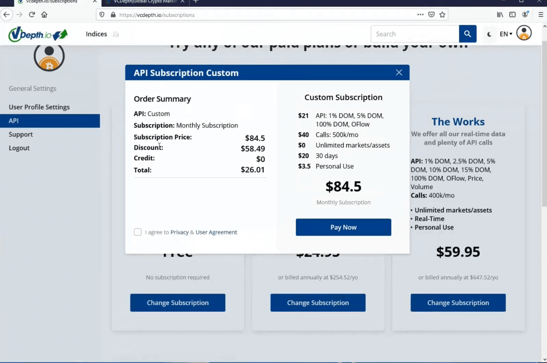Click the VDepth.io logo

(37, 34)
